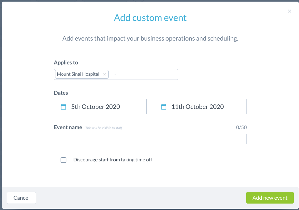Click the 0/50 character counter
The height and width of the screenshot is (210, 299).
[241, 128]
